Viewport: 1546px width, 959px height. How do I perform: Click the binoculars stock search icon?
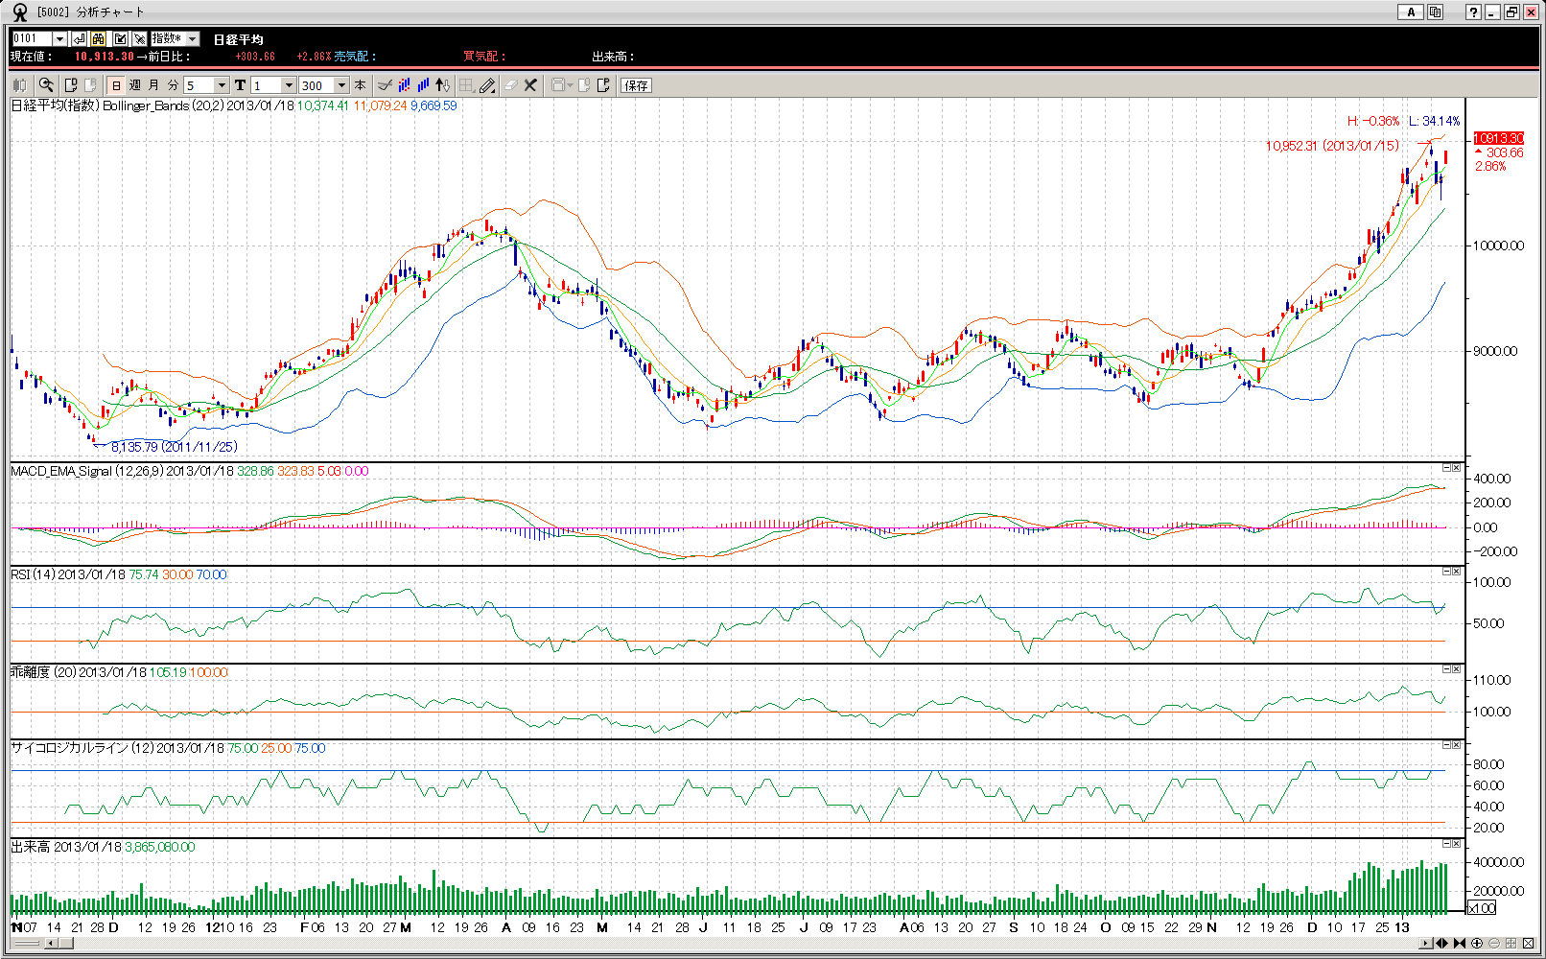click(x=99, y=38)
